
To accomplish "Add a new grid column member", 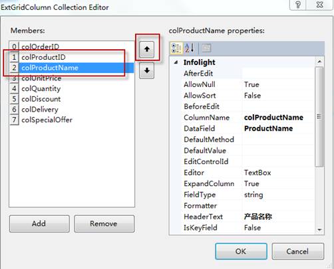I will pyautogui.click(x=39, y=224).
